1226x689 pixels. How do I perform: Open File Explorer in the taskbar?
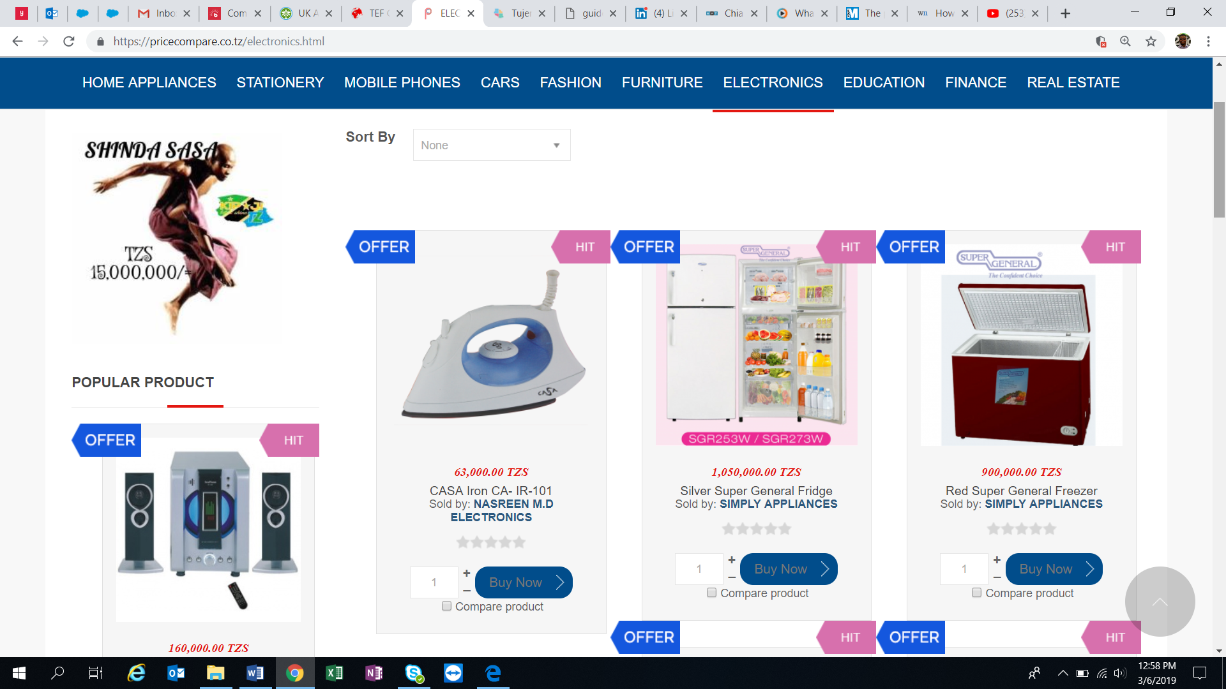click(x=215, y=673)
